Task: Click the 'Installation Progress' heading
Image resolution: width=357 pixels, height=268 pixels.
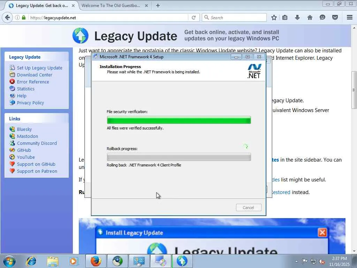Action: pyautogui.click(x=120, y=67)
